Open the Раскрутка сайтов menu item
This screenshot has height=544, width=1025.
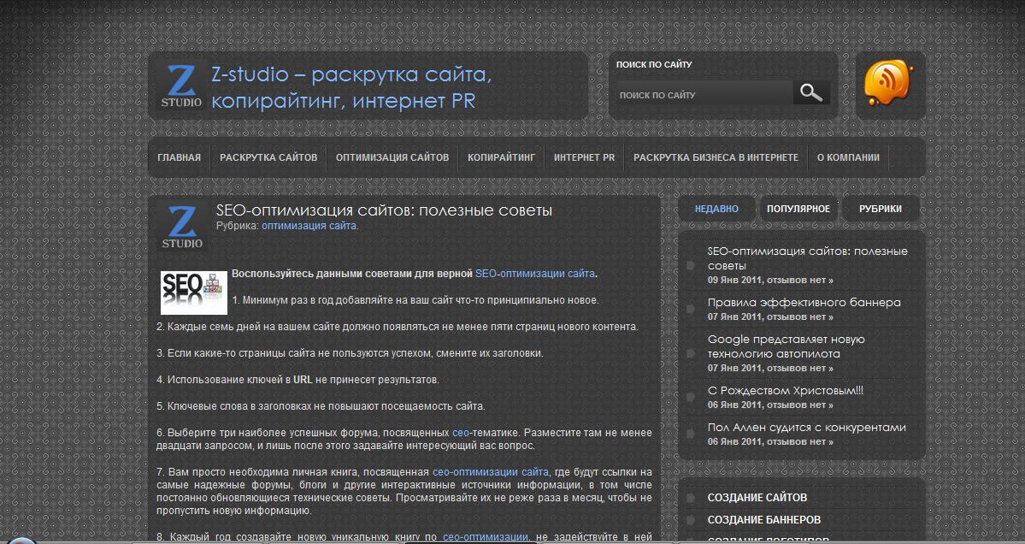pos(268,157)
